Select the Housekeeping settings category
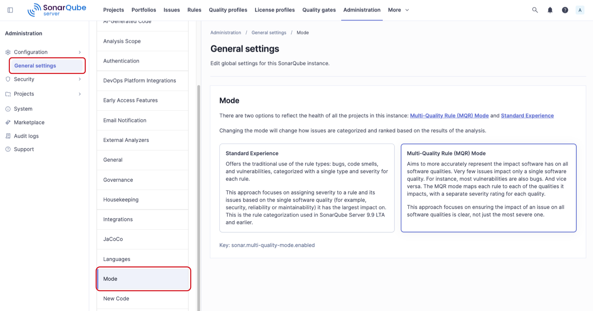Screen dimensions: 593x311 pos(142,200)
